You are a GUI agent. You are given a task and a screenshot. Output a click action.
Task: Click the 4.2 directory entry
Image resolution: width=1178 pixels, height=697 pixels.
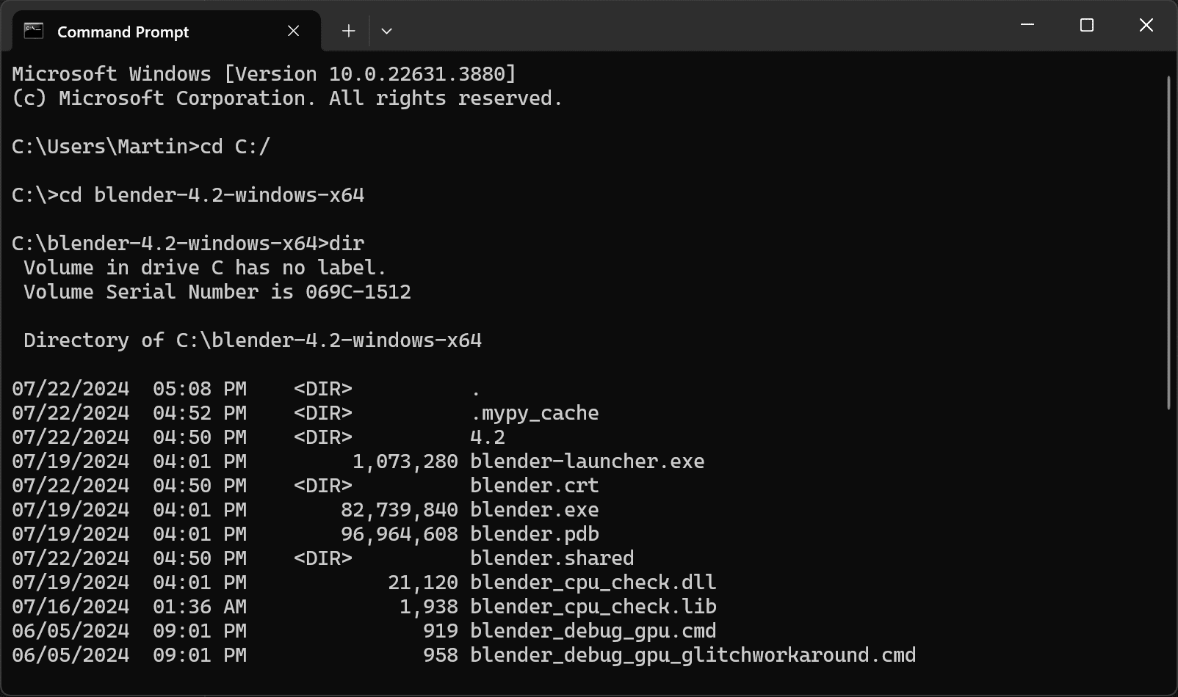pyautogui.click(x=487, y=437)
